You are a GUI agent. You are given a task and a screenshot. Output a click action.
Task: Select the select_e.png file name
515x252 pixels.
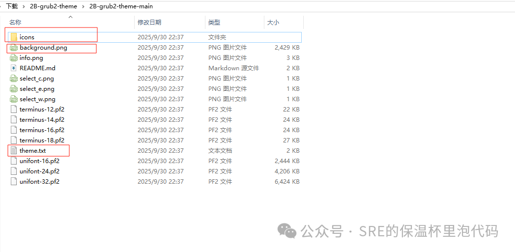[x=37, y=89]
